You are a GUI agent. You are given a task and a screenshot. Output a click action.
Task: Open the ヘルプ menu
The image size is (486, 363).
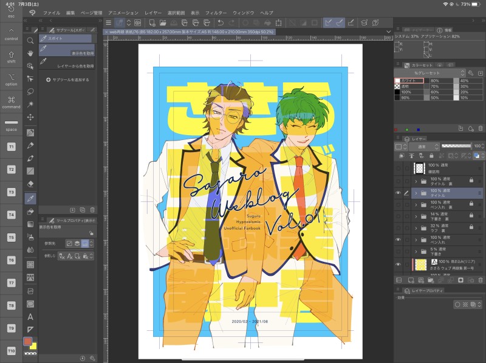[x=267, y=13]
